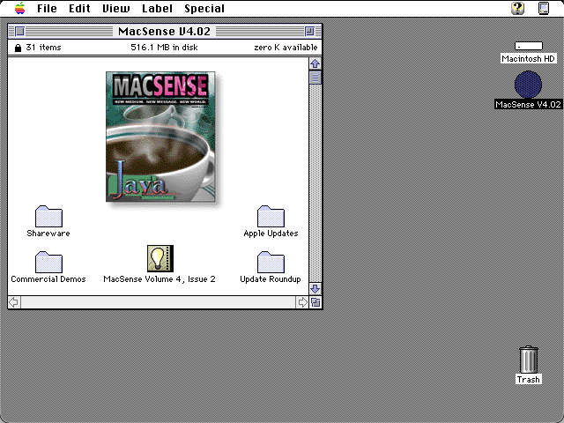Click the window size box
The image size is (564, 423).
(315, 302)
